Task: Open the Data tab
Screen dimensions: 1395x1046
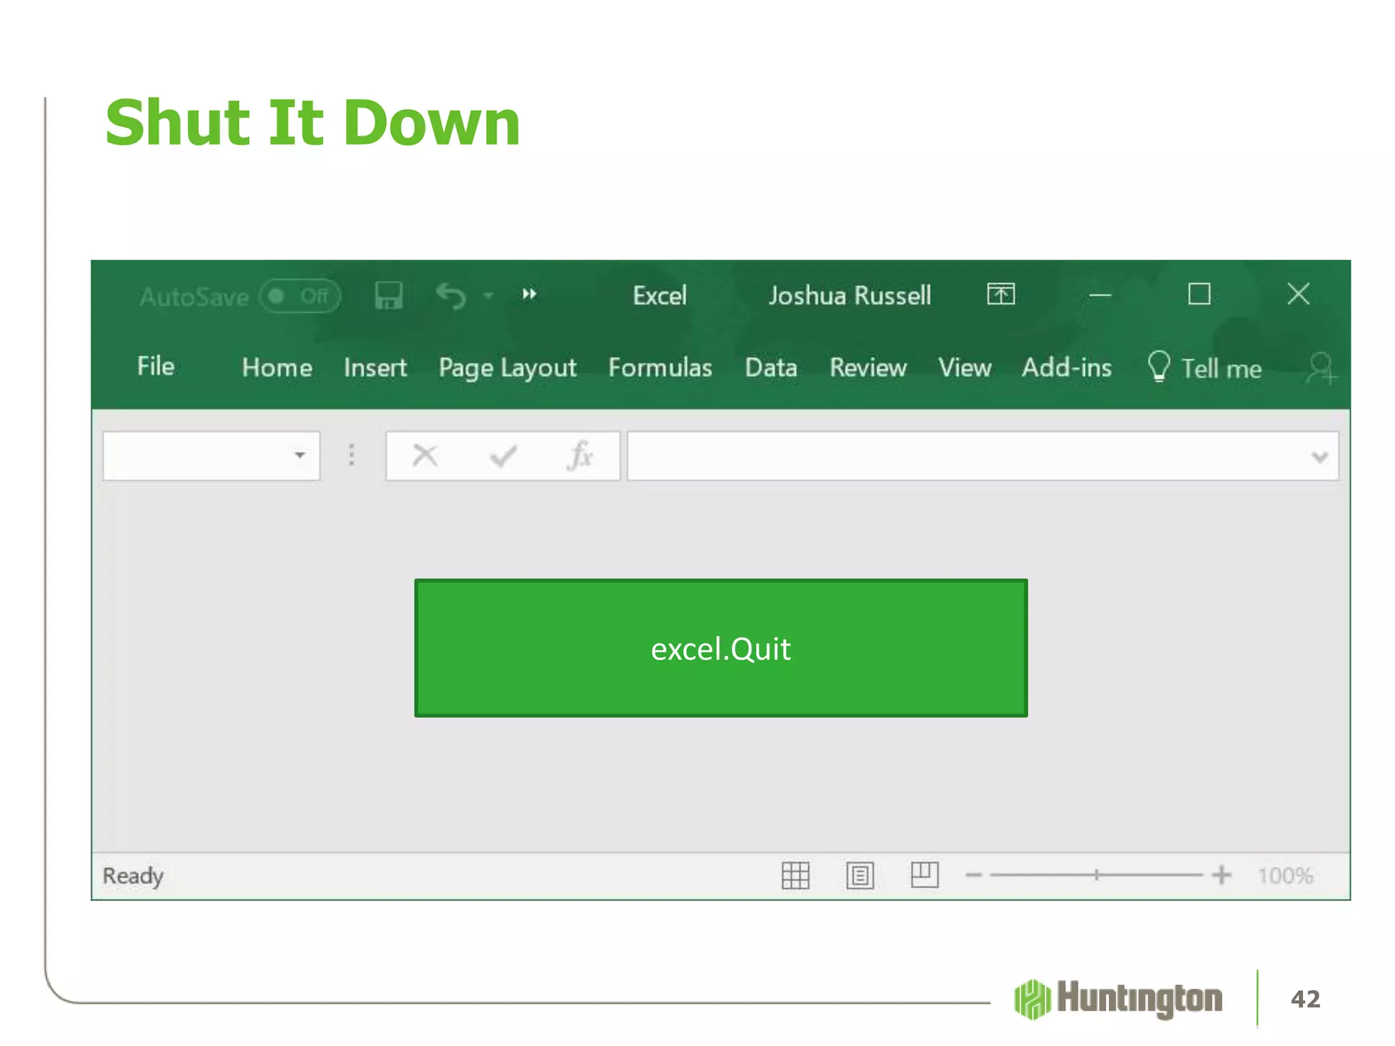Action: [x=771, y=368]
